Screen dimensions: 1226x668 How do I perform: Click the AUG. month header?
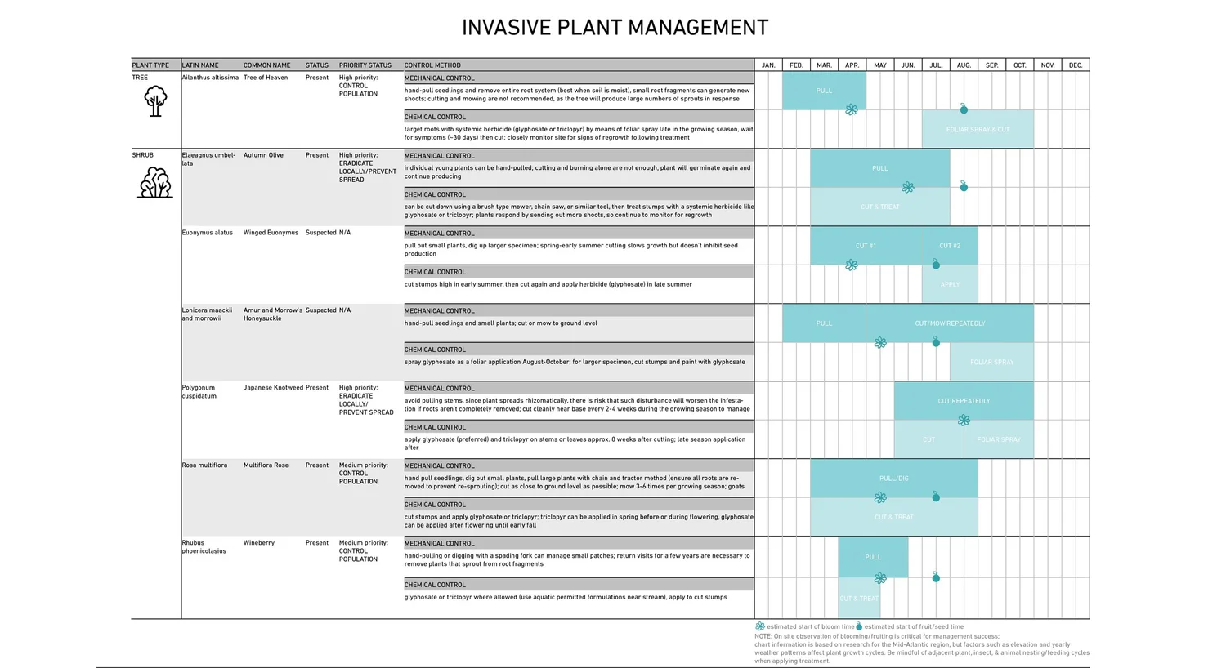[964, 65]
